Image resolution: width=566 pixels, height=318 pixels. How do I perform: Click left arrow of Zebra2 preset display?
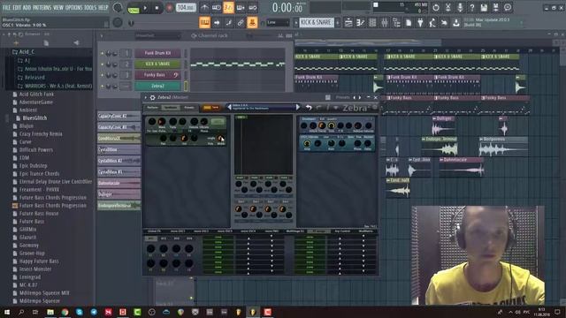[x=229, y=107]
